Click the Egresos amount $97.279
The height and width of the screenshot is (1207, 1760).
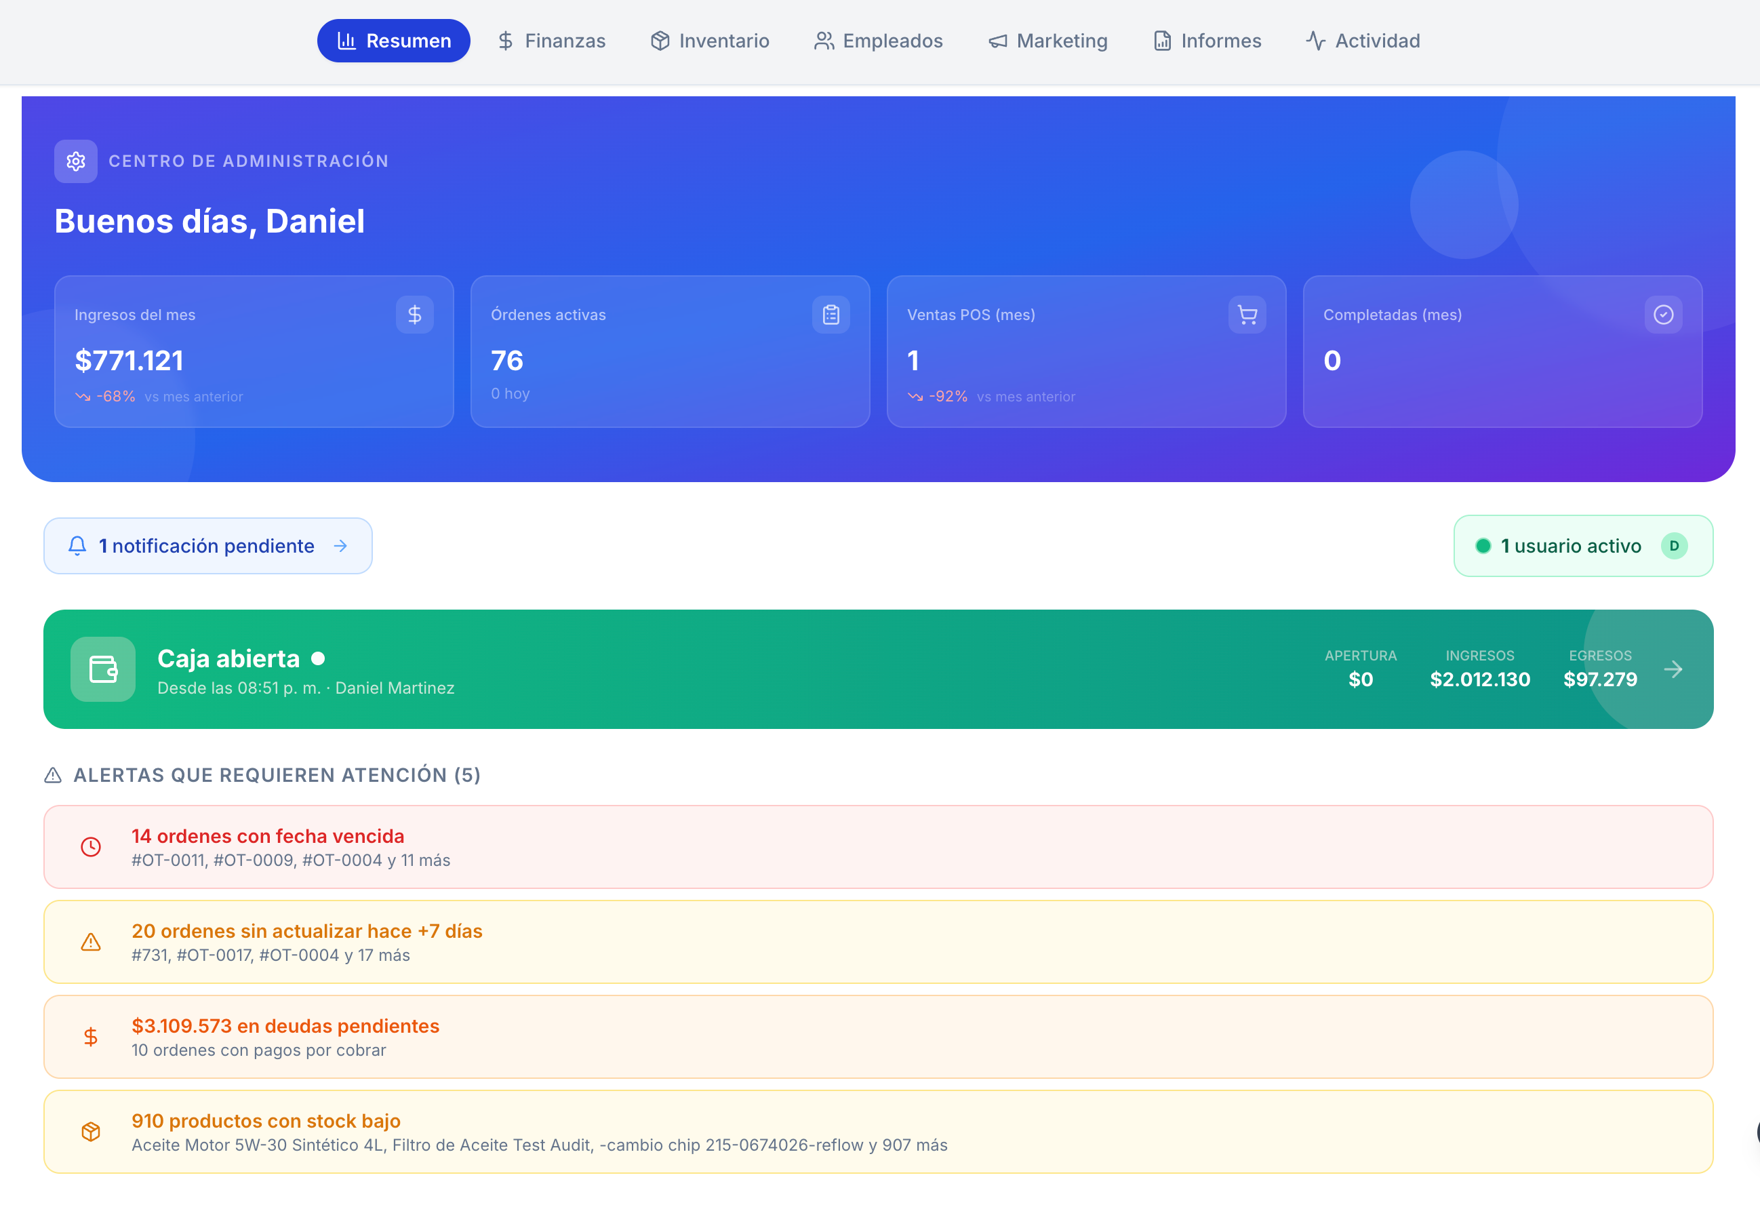point(1600,679)
